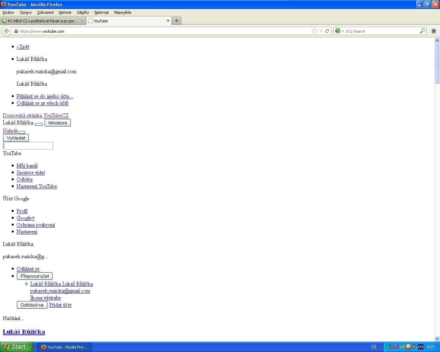
Task: Click the small button beside Nahrát
Action: pos(21,132)
